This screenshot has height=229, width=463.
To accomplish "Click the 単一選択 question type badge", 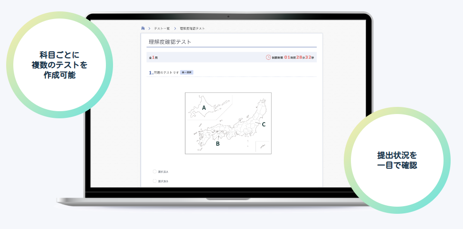I will (x=187, y=73).
